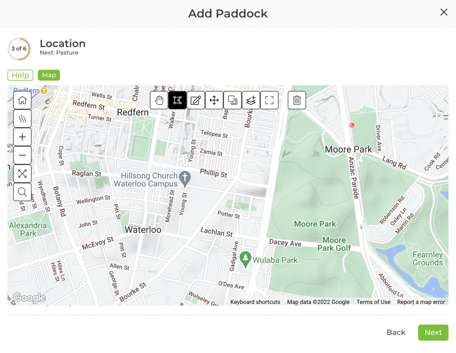Zoom out with the minus button

tap(22, 155)
